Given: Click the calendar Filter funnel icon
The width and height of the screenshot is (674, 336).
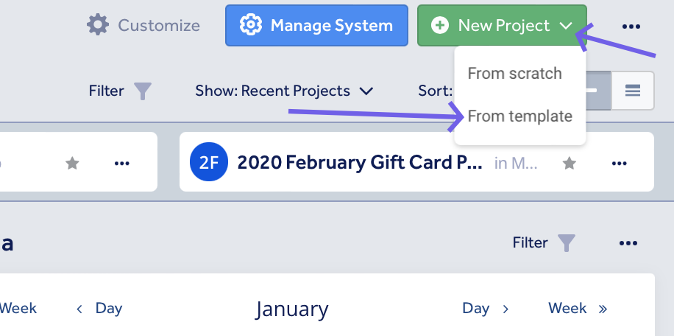Looking at the screenshot, I should 566,242.
